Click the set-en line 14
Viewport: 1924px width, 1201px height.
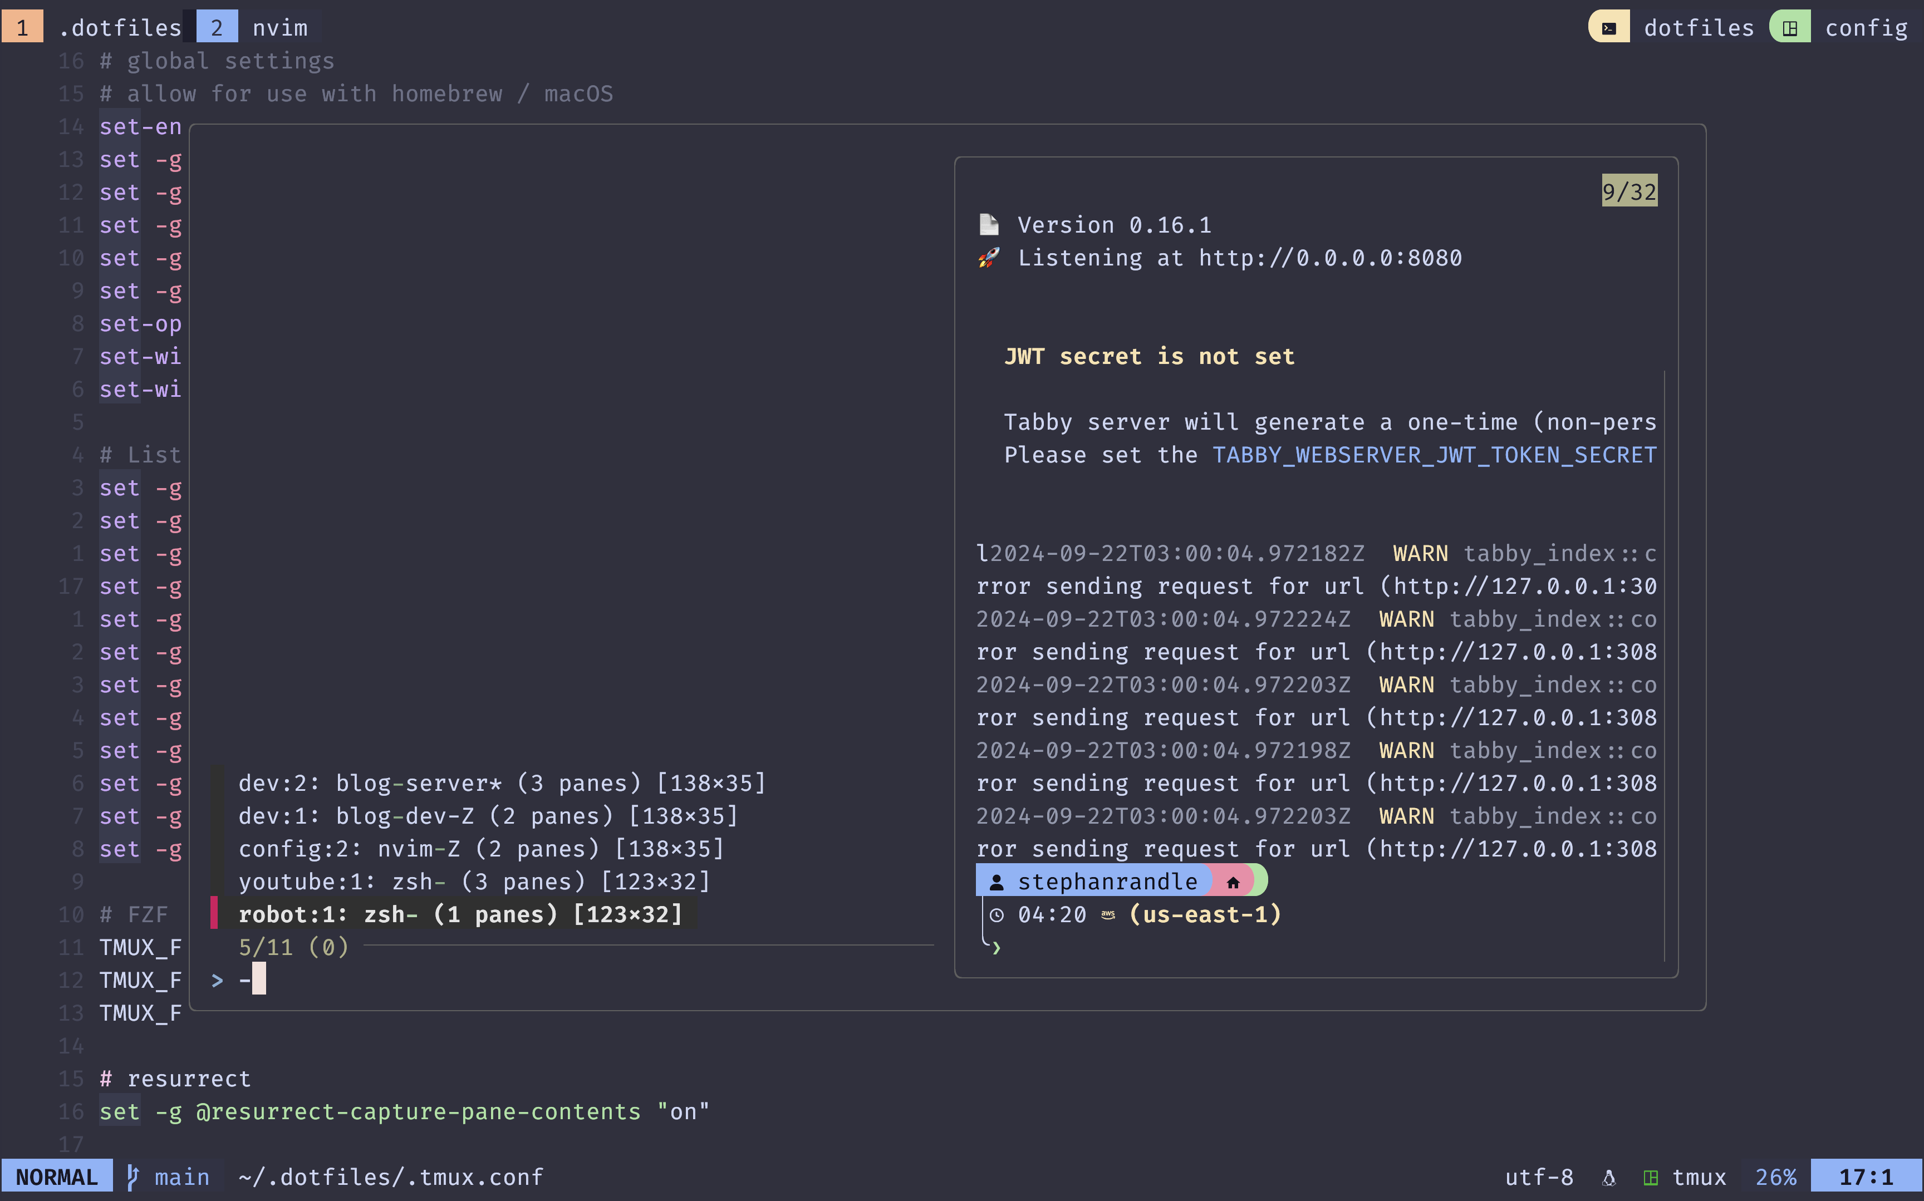[141, 127]
